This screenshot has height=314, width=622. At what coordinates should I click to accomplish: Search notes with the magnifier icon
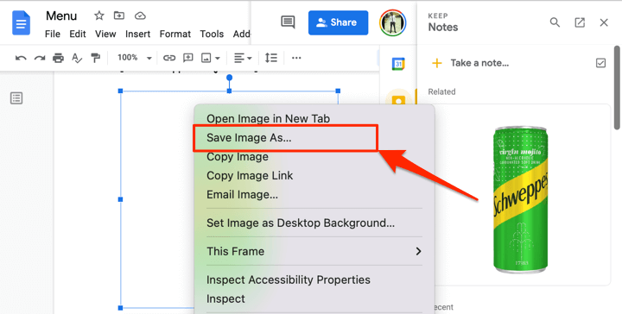pos(555,22)
